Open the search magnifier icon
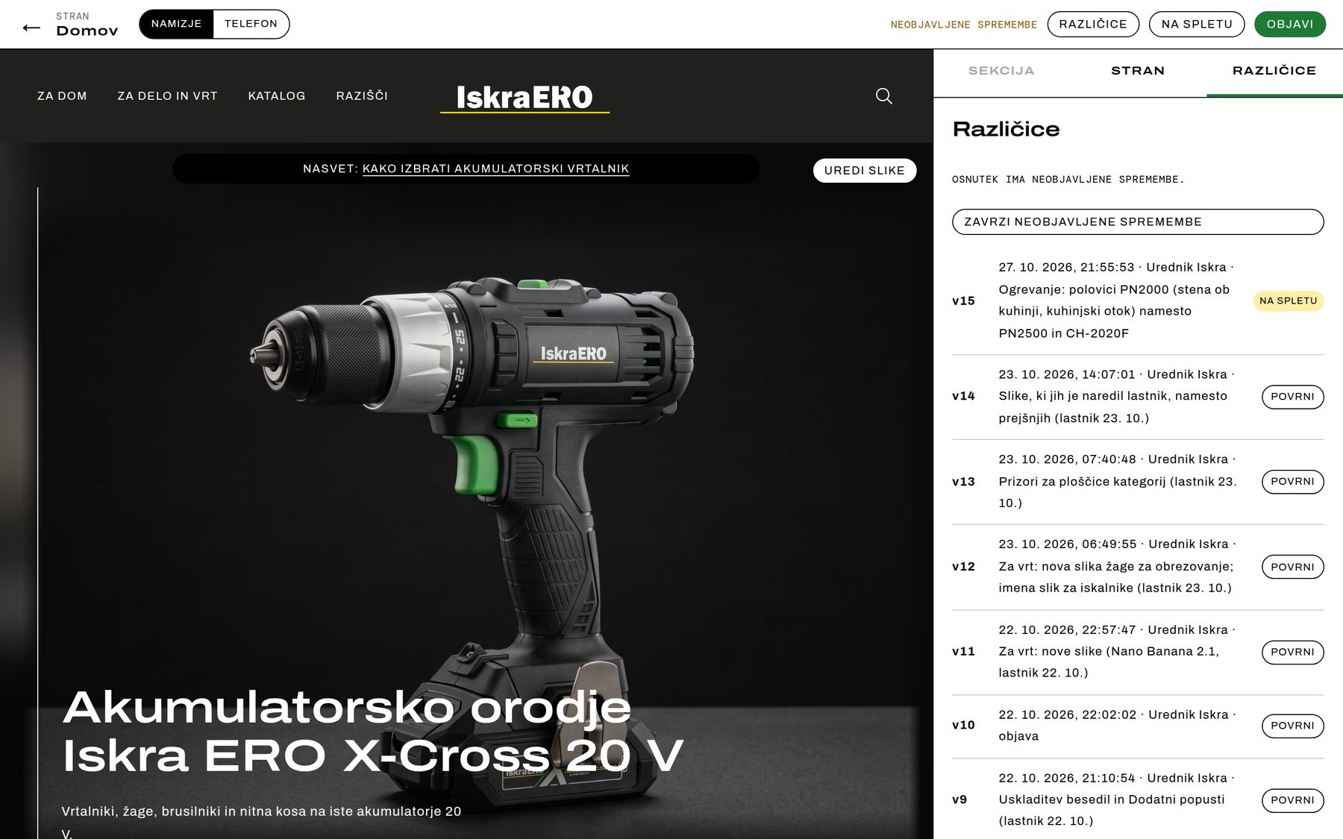 883,95
